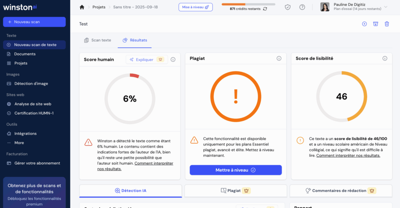Open Score de lisibilité info icon
The image size is (400, 208).
pos(385,59)
